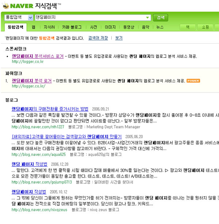The width and height of the screenshot is (219, 224).
Task: Click the 파워링크 section heading
Action: click(14, 73)
